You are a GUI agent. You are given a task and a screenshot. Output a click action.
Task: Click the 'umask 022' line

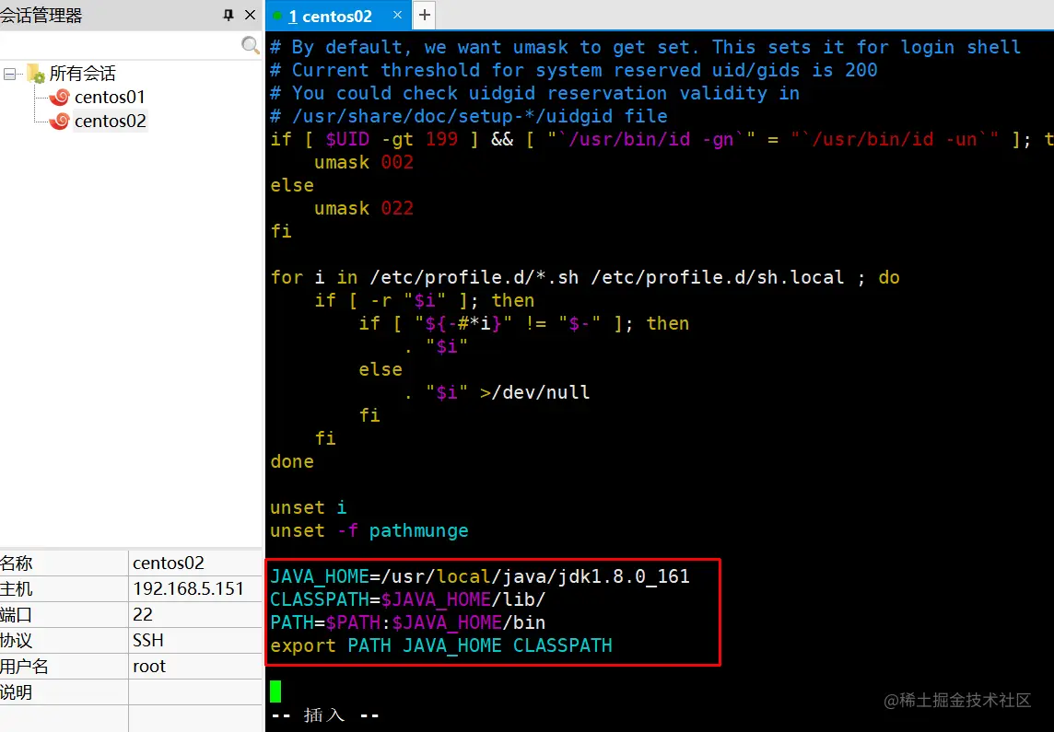click(x=364, y=208)
